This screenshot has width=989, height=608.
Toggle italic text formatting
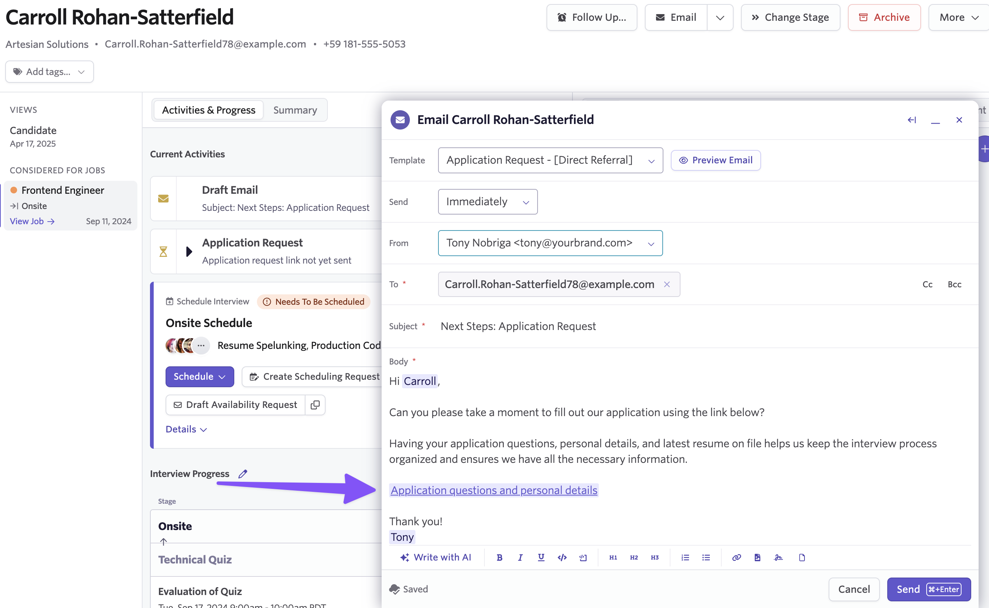pyautogui.click(x=520, y=558)
